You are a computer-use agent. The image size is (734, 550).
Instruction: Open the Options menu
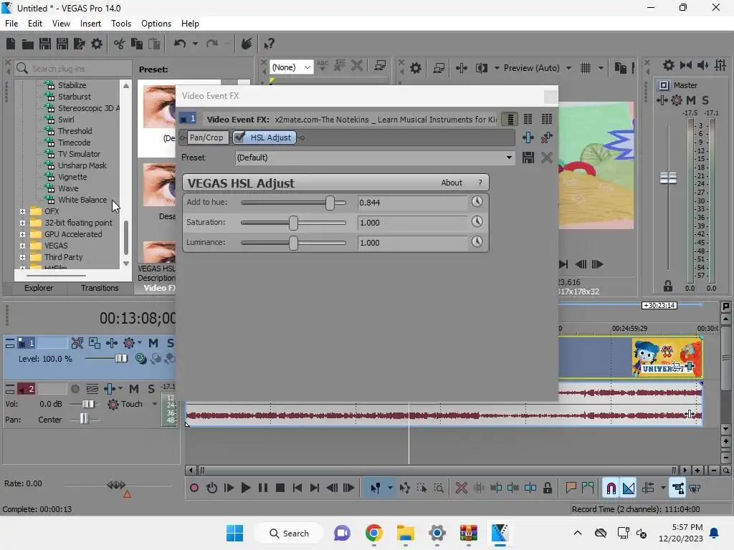[x=156, y=24]
